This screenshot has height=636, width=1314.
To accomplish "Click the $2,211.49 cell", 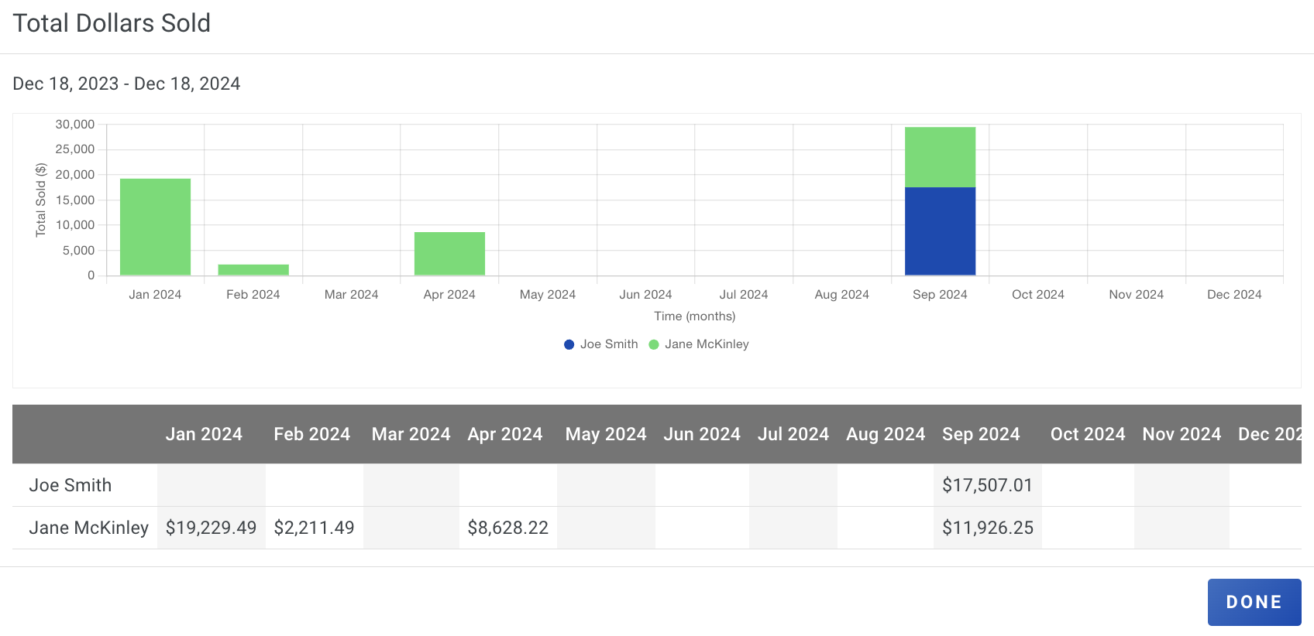I will click(315, 528).
